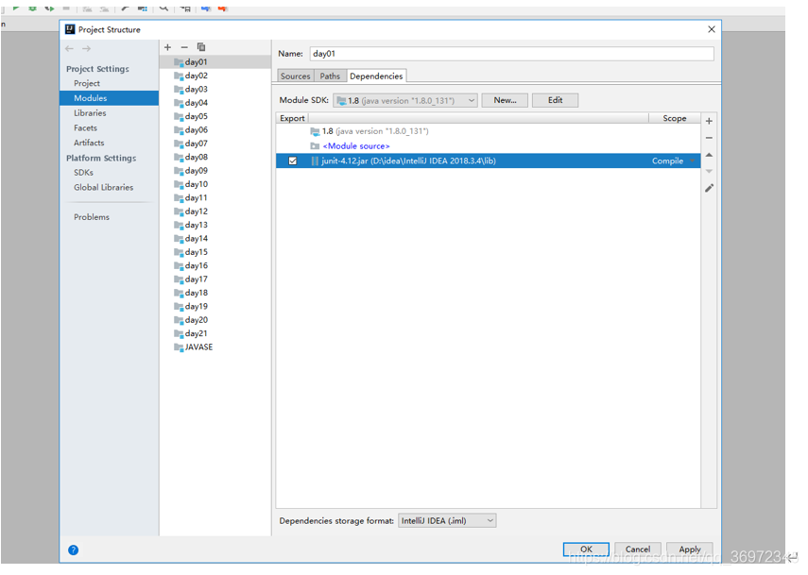
Task: Click the New... SDK button
Action: (505, 100)
